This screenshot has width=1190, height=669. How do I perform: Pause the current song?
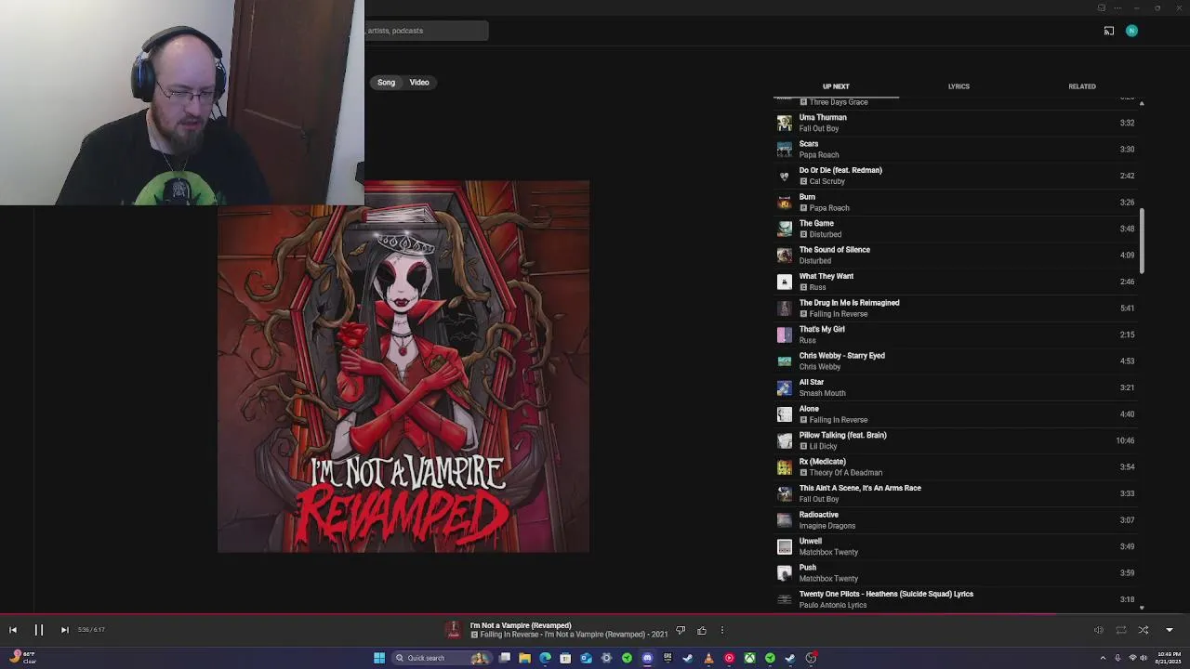(39, 630)
